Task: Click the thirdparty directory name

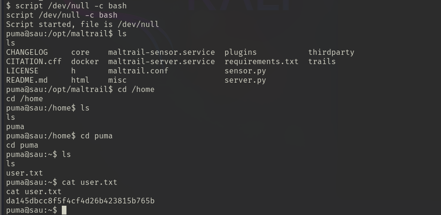Action: tap(331, 52)
